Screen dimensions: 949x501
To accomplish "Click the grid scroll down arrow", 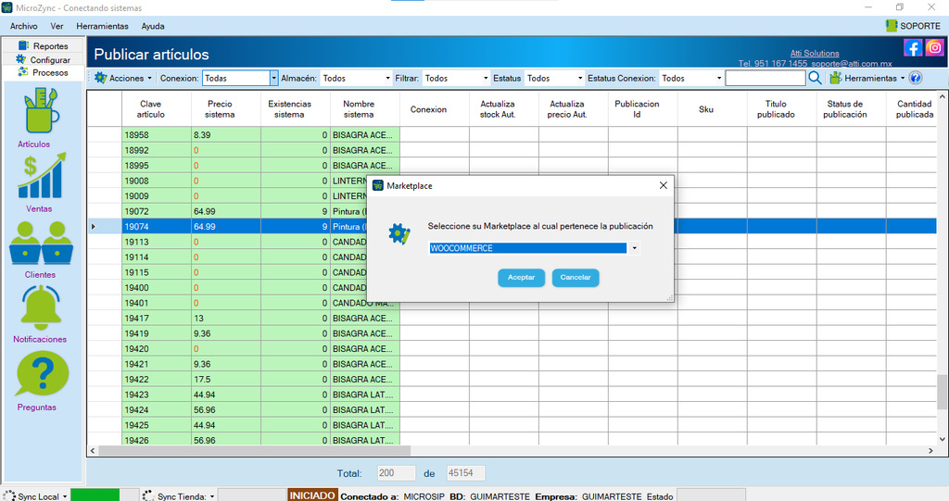I will [943, 439].
